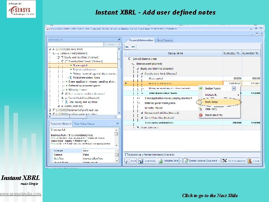Open Create Instance Document dropdown arrow
The image size is (269, 202).
click(219, 161)
